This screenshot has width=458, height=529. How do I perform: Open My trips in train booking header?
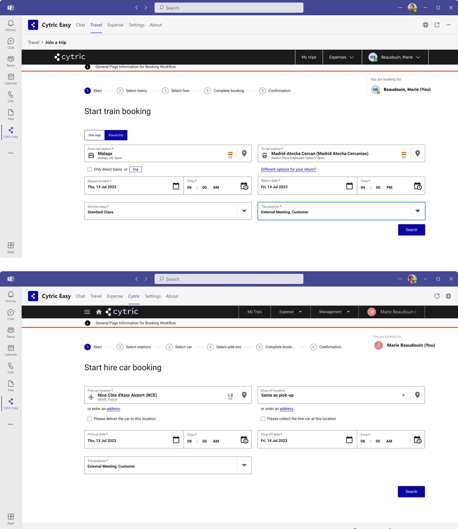[x=309, y=57]
